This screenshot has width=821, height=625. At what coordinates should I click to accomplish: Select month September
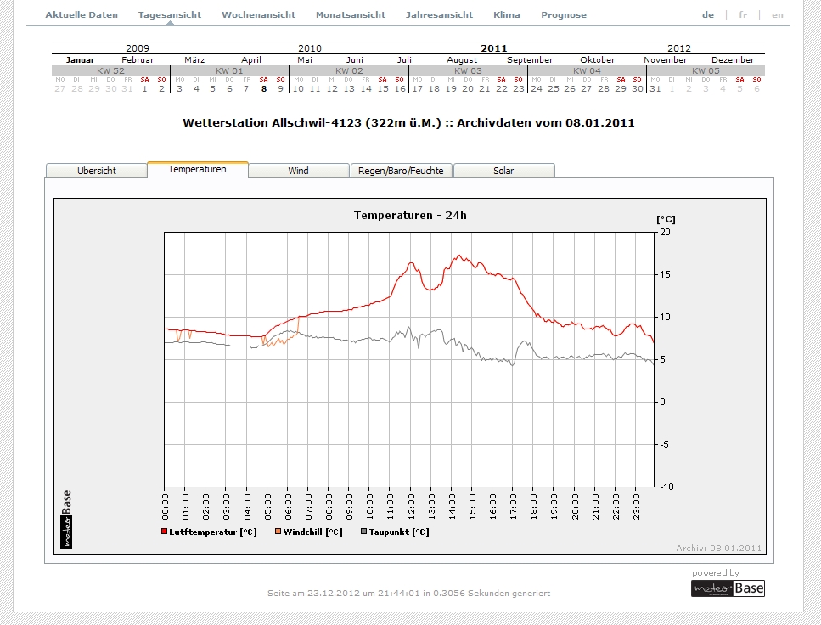click(530, 59)
